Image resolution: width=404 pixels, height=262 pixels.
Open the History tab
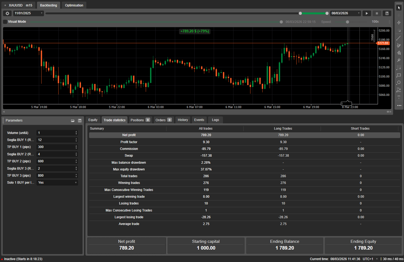(183, 120)
